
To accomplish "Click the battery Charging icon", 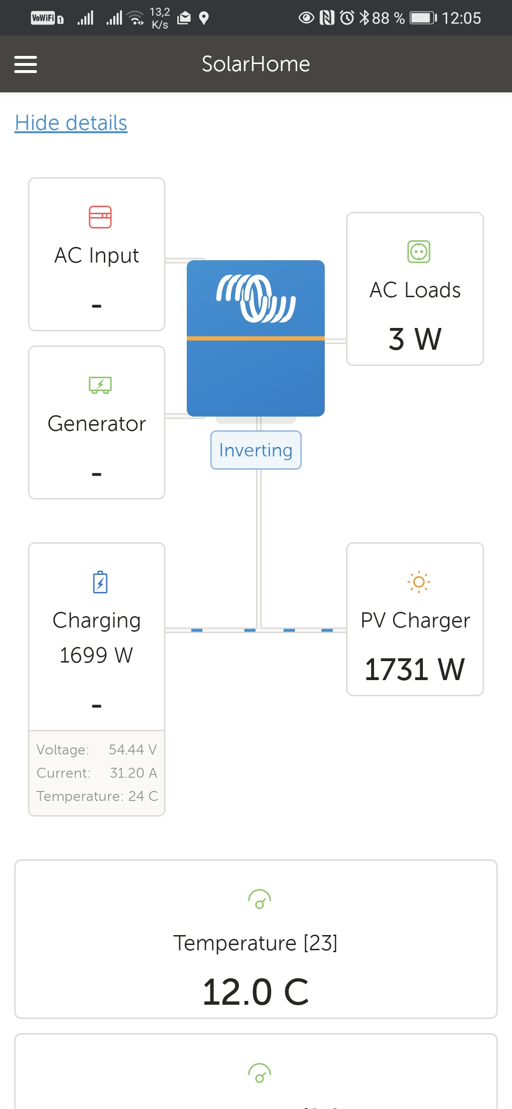I will [100, 582].
